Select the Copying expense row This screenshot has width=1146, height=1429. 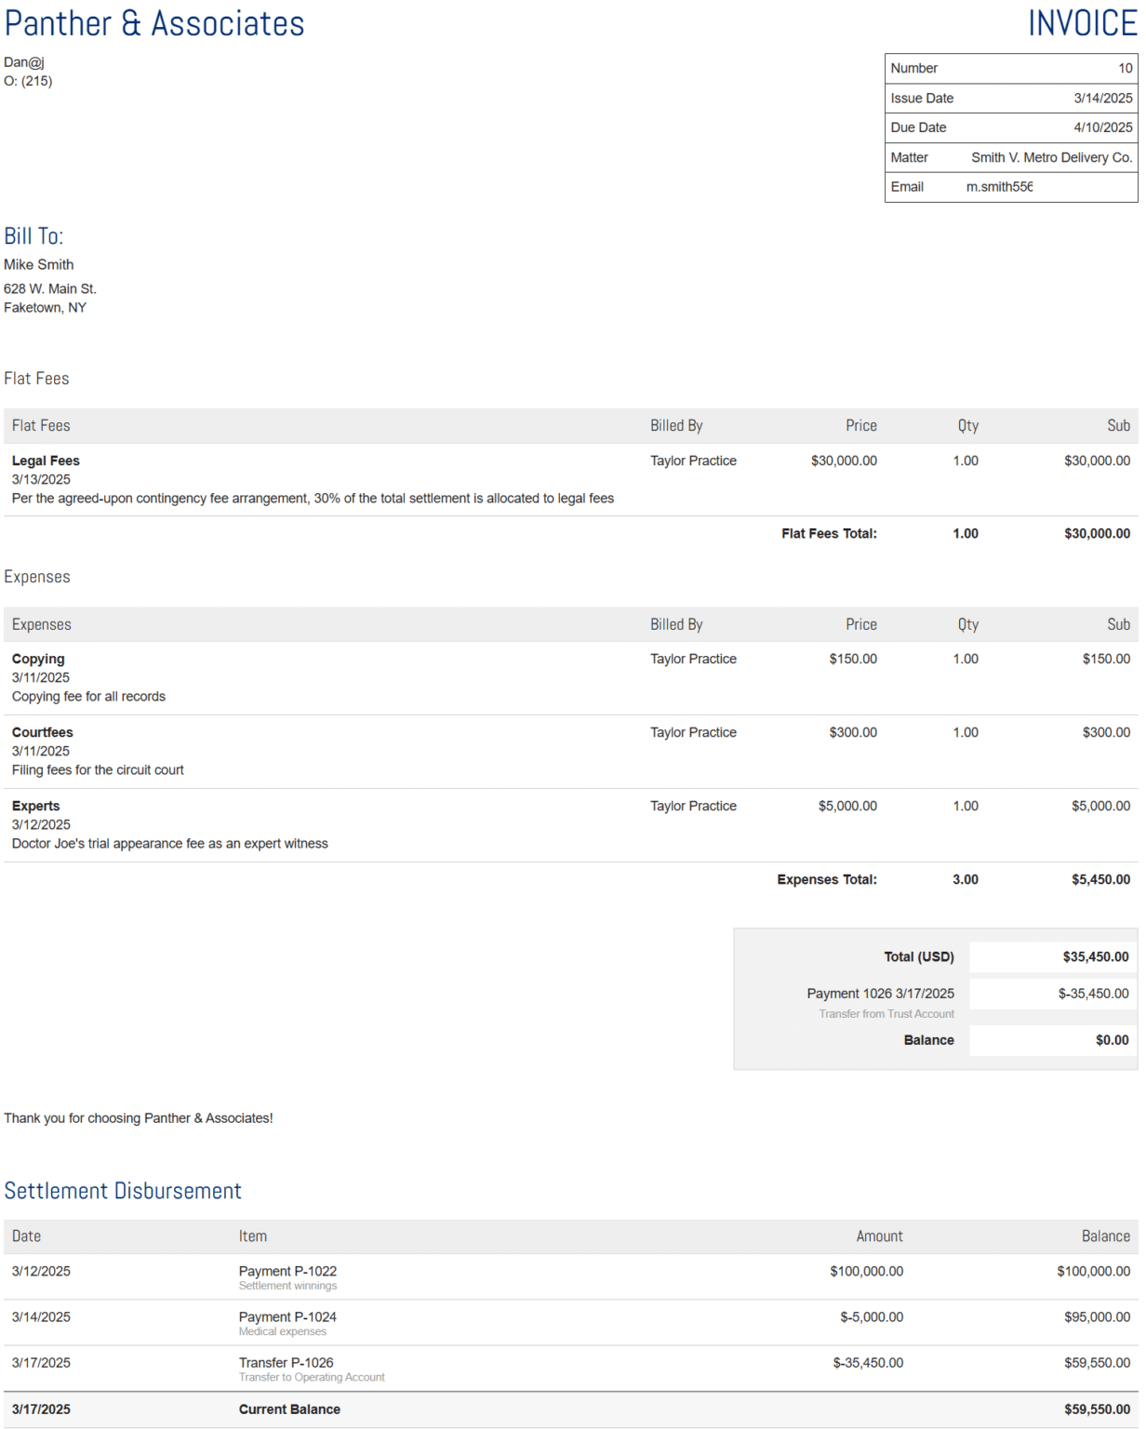tap(38, 658)
